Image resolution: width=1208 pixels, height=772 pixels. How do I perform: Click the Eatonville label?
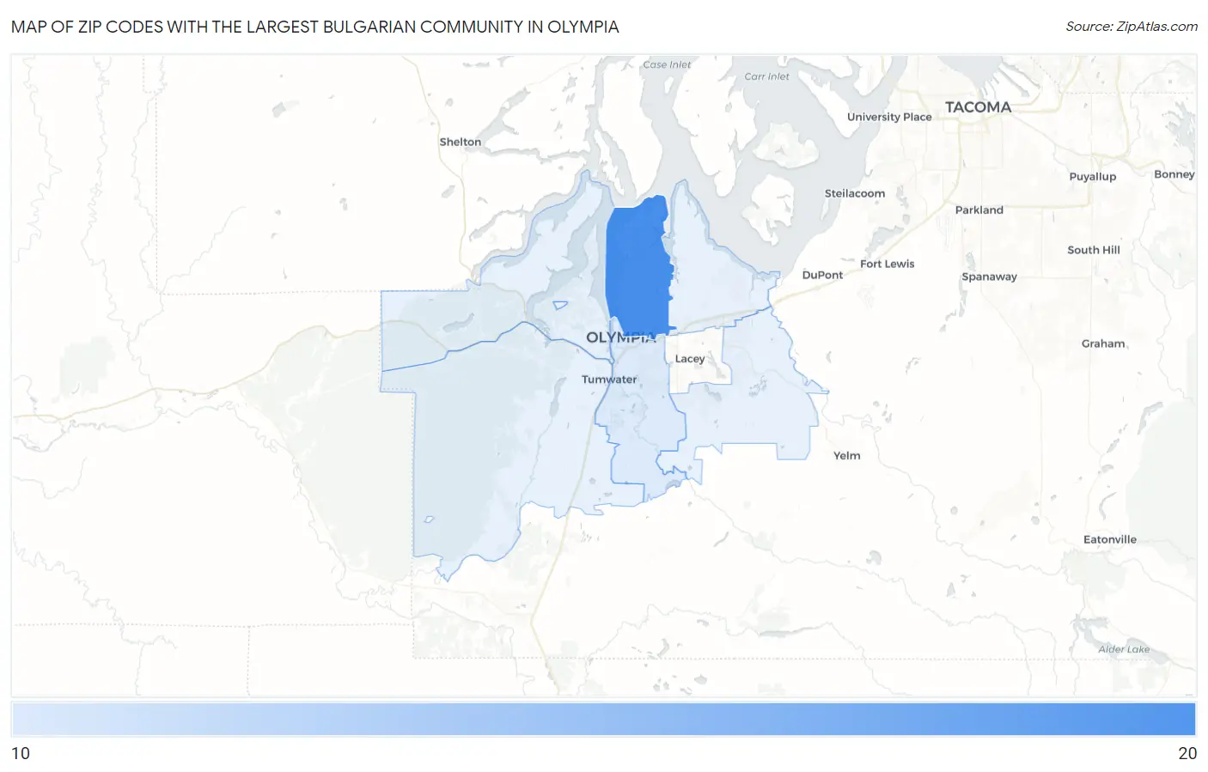[1110, 539]
